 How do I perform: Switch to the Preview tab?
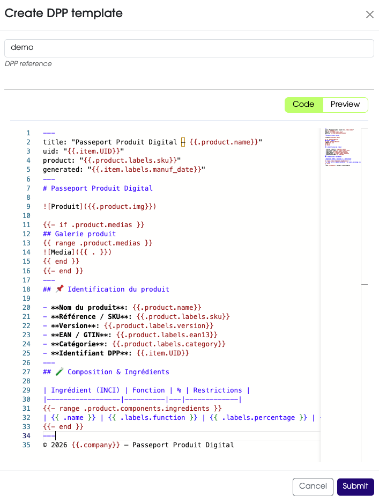point(345,105)
